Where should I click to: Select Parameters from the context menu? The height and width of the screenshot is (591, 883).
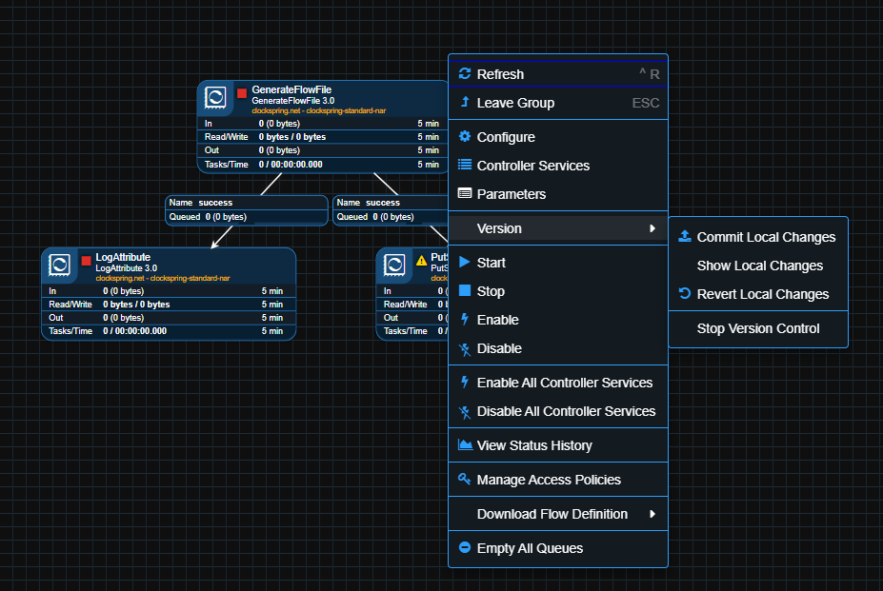pyautogui.click(x=512, y=194)
